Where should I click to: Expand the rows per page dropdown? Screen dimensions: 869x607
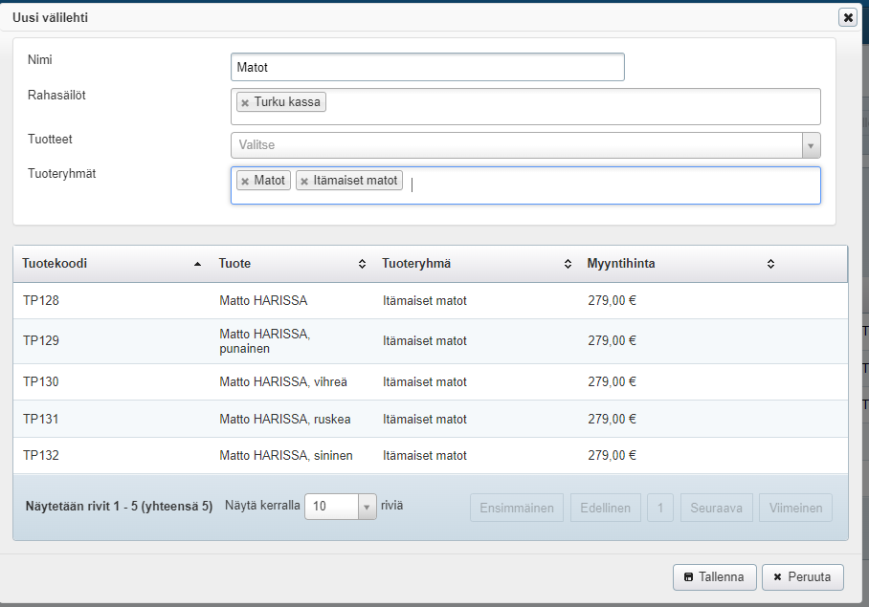coord(368,507)
